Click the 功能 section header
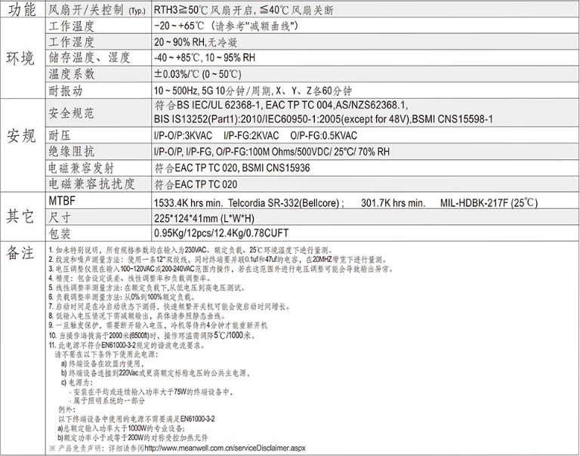580x456 pixels. [22, 11]
